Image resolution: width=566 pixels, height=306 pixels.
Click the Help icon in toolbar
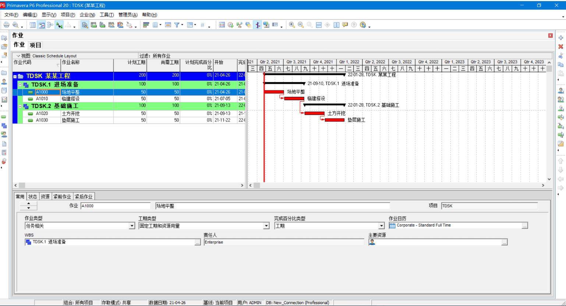pos(363,25)
